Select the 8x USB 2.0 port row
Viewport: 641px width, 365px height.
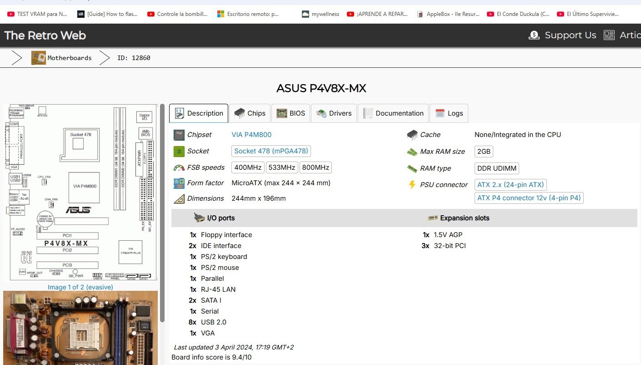(208, 322)
